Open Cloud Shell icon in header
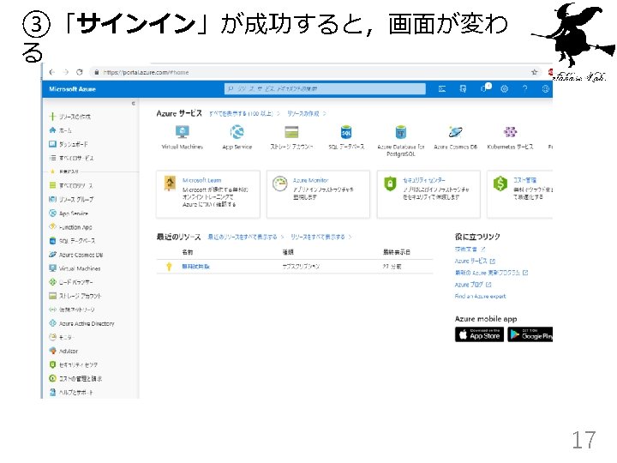The height and width of the screenshot is (463, 617). coord(442,89)
